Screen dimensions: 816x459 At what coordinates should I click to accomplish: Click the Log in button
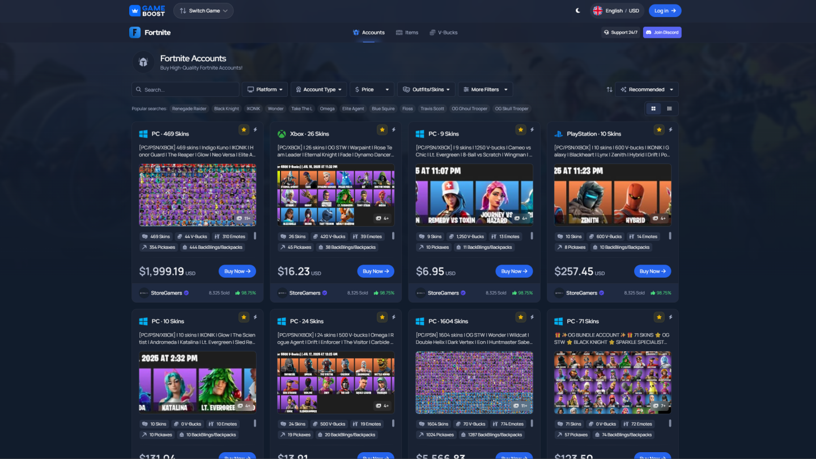(665, 11)
